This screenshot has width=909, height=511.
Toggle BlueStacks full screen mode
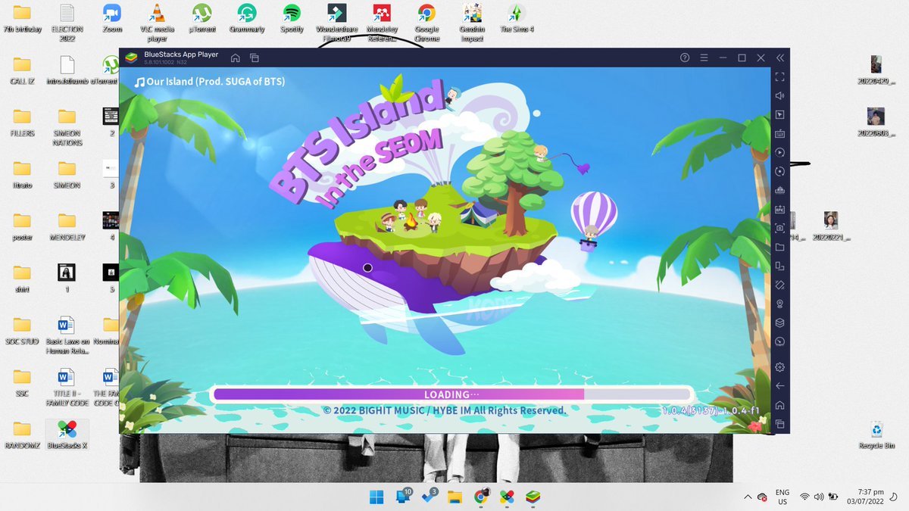pos(779,77)
